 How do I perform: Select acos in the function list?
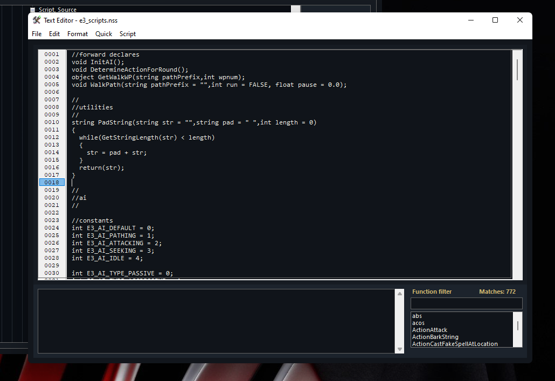pyautogui.click(x=418, y=323)
